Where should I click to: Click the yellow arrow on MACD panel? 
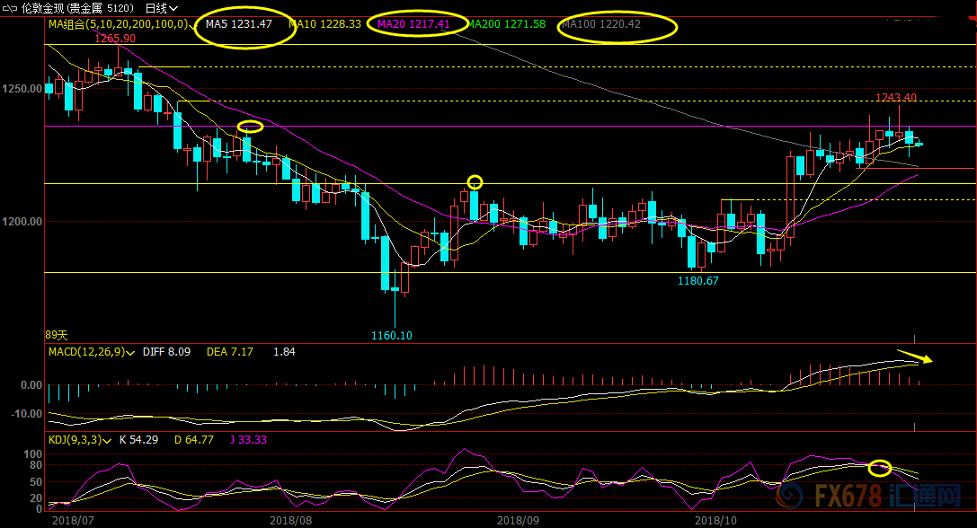click(915, 356)
